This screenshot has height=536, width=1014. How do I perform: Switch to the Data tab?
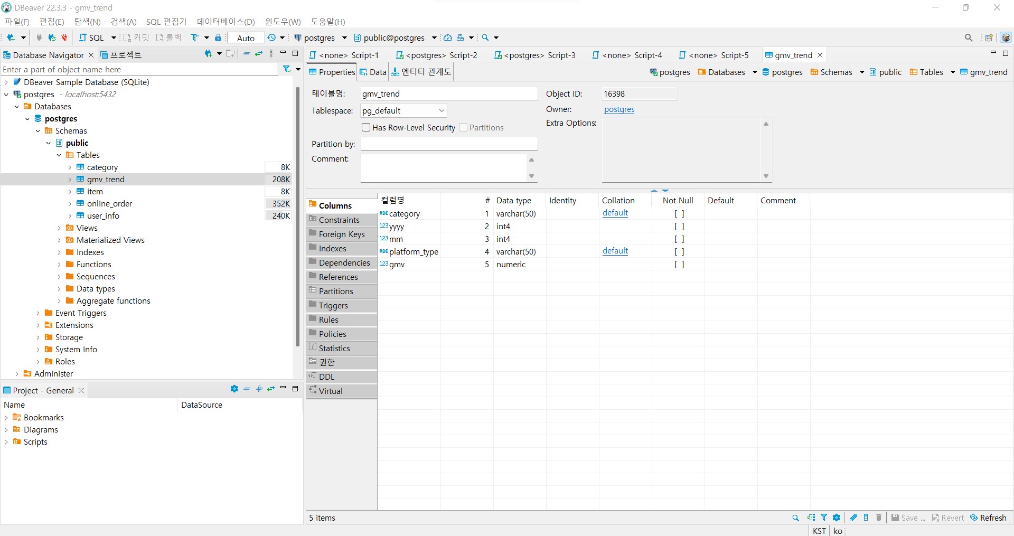[373, 72]
